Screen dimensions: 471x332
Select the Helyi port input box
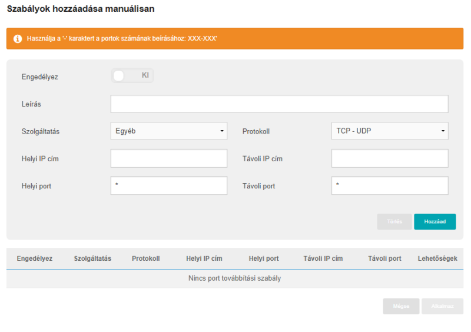[x=168, y=185]
